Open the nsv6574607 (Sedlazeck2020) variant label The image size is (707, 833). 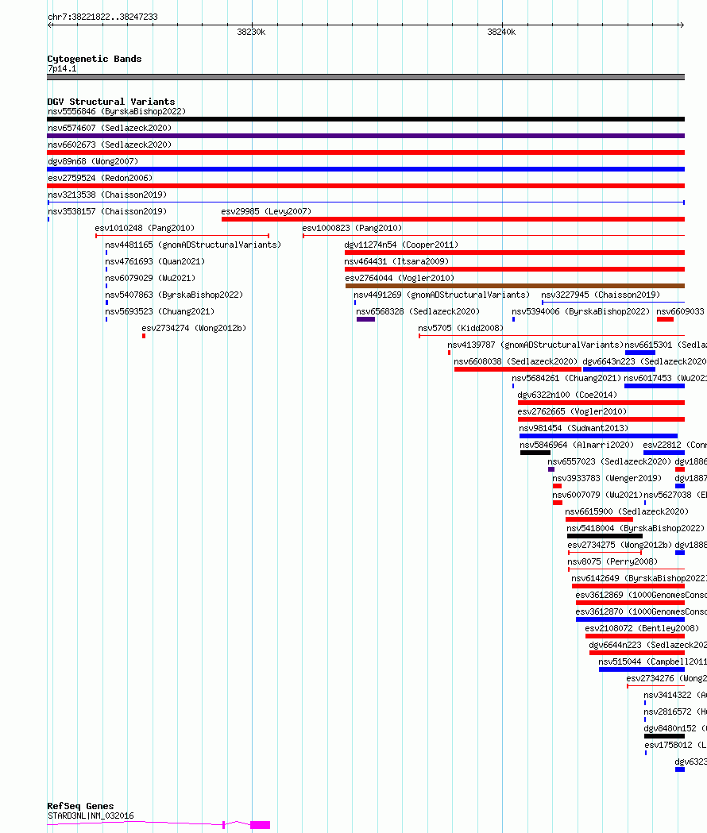[110, 128]
